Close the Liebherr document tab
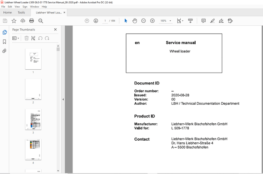 [x=64, y=13]
